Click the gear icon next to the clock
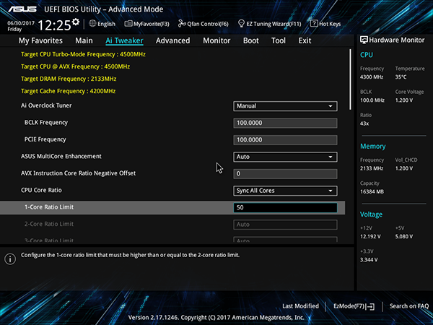This screenshot has width=433, height=325. click(76, 22)
